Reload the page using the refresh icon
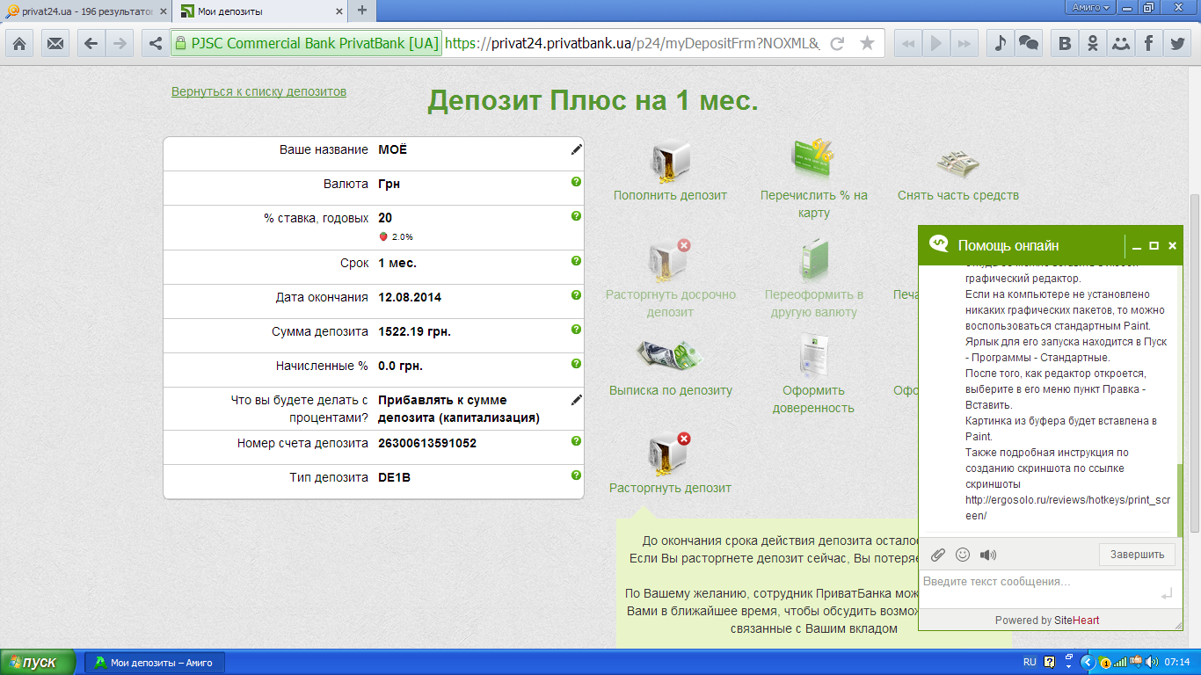Image resolution: width=1201 pixels, height=675 pixels. coord(838,43)
